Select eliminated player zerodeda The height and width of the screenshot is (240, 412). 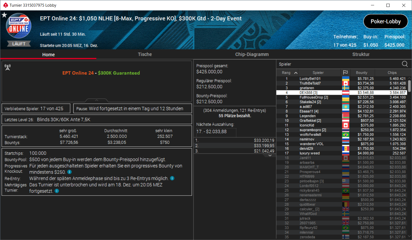tap(342, 237)
